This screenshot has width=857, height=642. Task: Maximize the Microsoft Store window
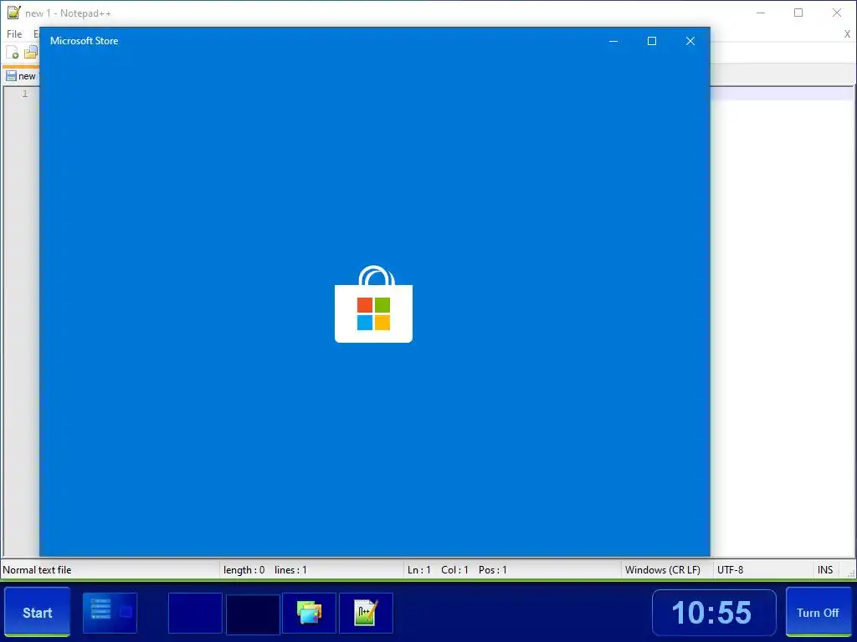click(x=651, y=41)
